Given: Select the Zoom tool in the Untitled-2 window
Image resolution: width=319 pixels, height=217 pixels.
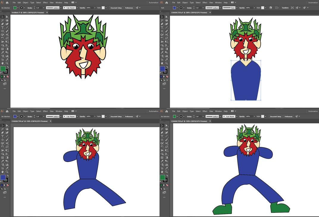Looking at the screenshot, I should pos(7,63).
